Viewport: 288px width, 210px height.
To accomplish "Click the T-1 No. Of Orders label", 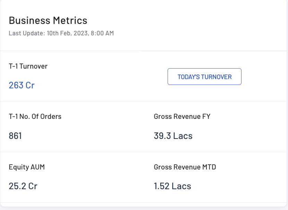I will [35, 116].
